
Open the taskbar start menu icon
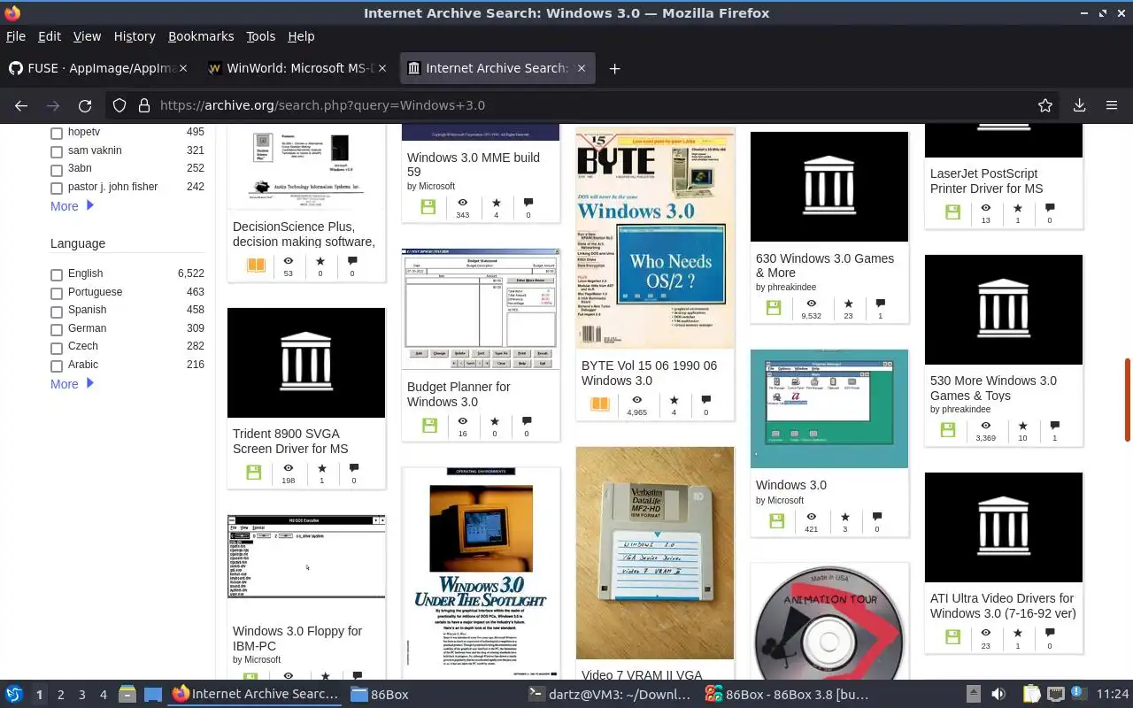click(x=13, y=694)
